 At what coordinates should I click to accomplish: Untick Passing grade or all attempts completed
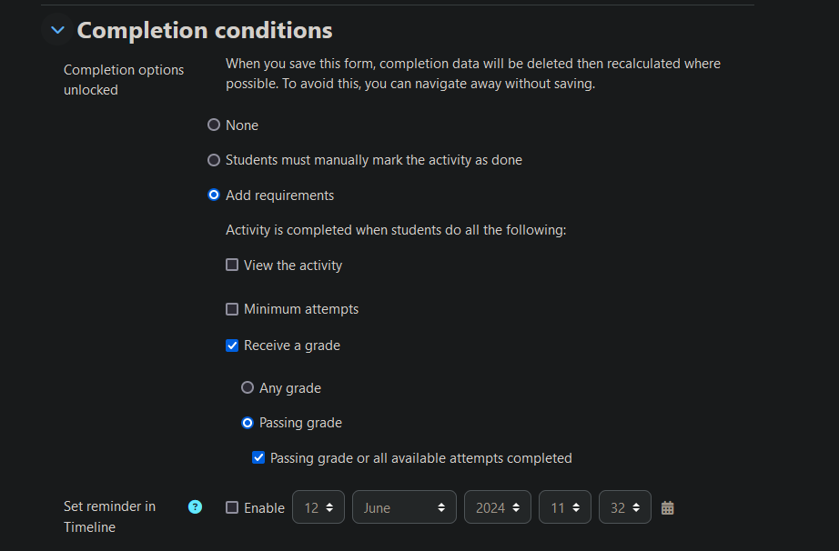(x=258, y=458)
